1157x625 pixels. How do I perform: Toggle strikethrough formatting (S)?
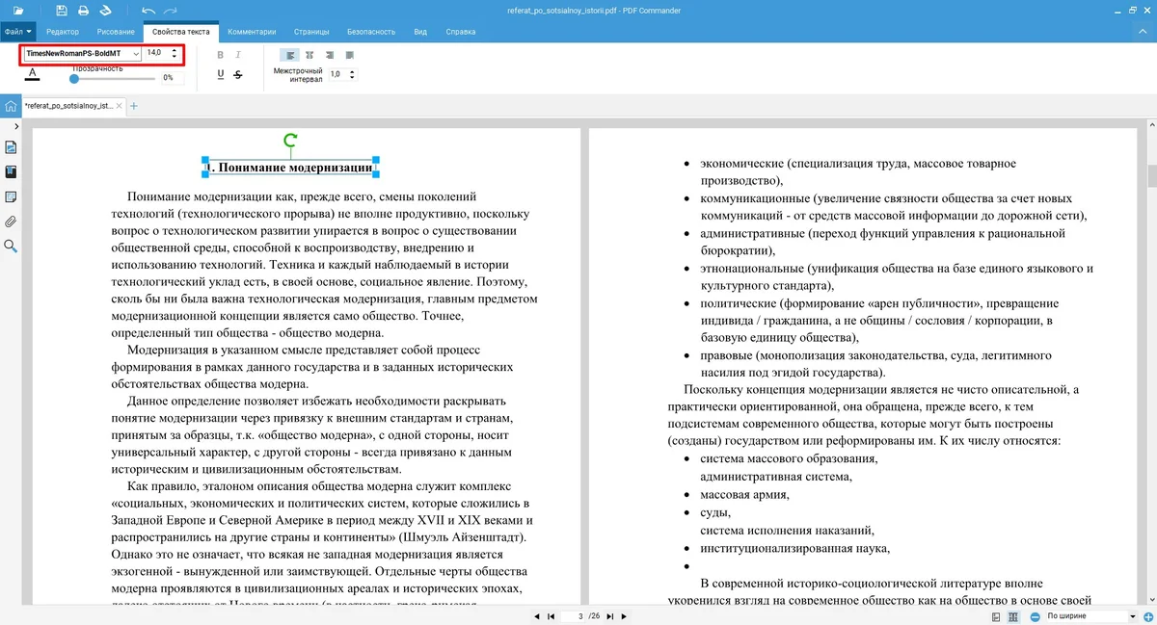tap(238, 74)
